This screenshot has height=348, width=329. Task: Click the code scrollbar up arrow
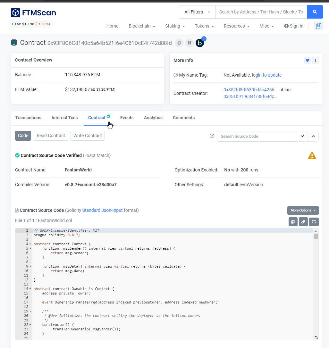click(x=316, y=231)
